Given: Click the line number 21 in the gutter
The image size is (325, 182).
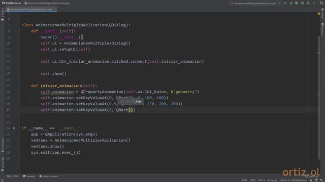Looking at the screenshot, I should [x=8, y=110].
